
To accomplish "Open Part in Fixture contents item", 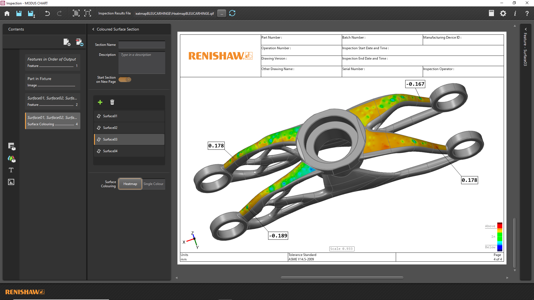I will 53,82.
